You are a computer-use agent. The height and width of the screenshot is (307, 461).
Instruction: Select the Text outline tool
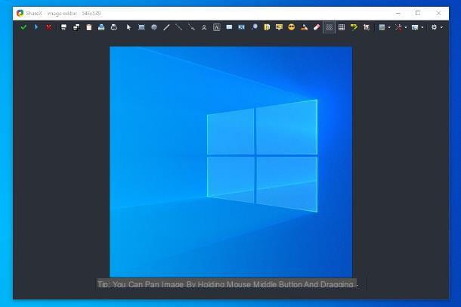pos(204,27)
